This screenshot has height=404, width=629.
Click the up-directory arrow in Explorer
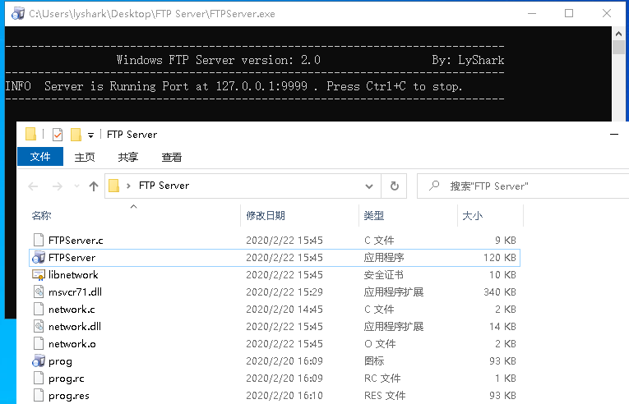[x=94, y=186]
